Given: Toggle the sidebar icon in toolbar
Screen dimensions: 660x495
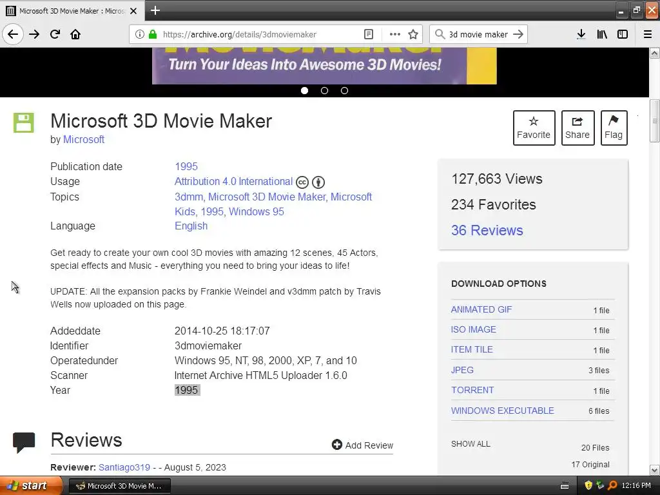Looking at the screenshot, I should click(x=623, y=34).
